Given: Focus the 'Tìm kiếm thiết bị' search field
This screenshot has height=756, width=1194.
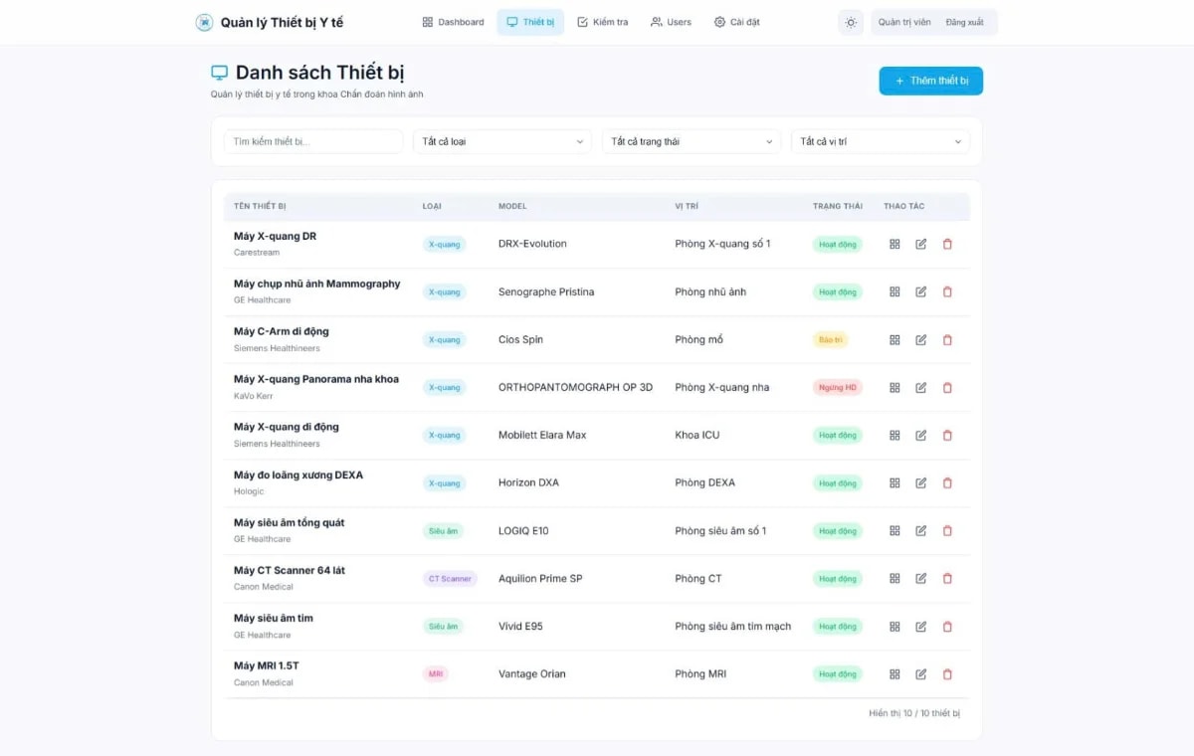Looking at the screenshot, I should [312, 141].
